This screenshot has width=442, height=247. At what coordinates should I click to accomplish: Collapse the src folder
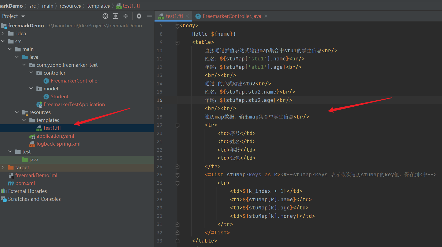pyautogui.click(x=3, y=41)
